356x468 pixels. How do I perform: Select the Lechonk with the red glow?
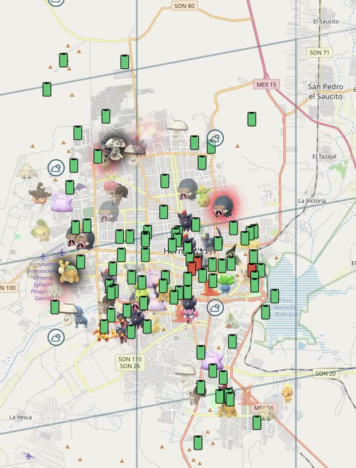(224, 206)
